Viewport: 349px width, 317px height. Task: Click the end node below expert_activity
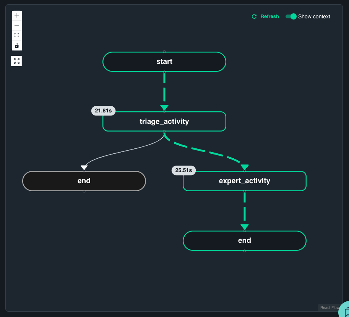pyautogui.click(x=244, y=241)
